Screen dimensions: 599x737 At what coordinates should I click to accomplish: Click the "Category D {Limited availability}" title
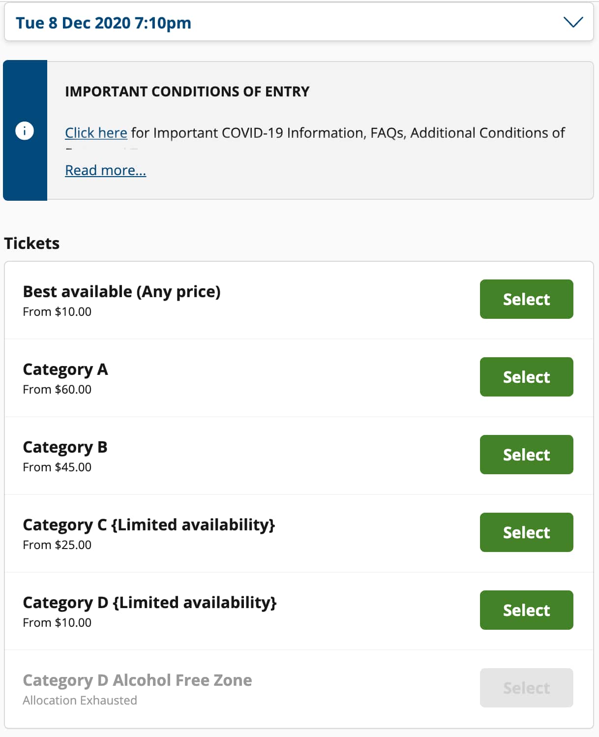click(x=150, y=603)
